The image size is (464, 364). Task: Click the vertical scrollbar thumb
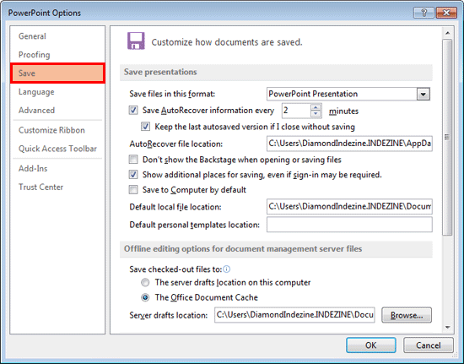[x=447, y=137]
